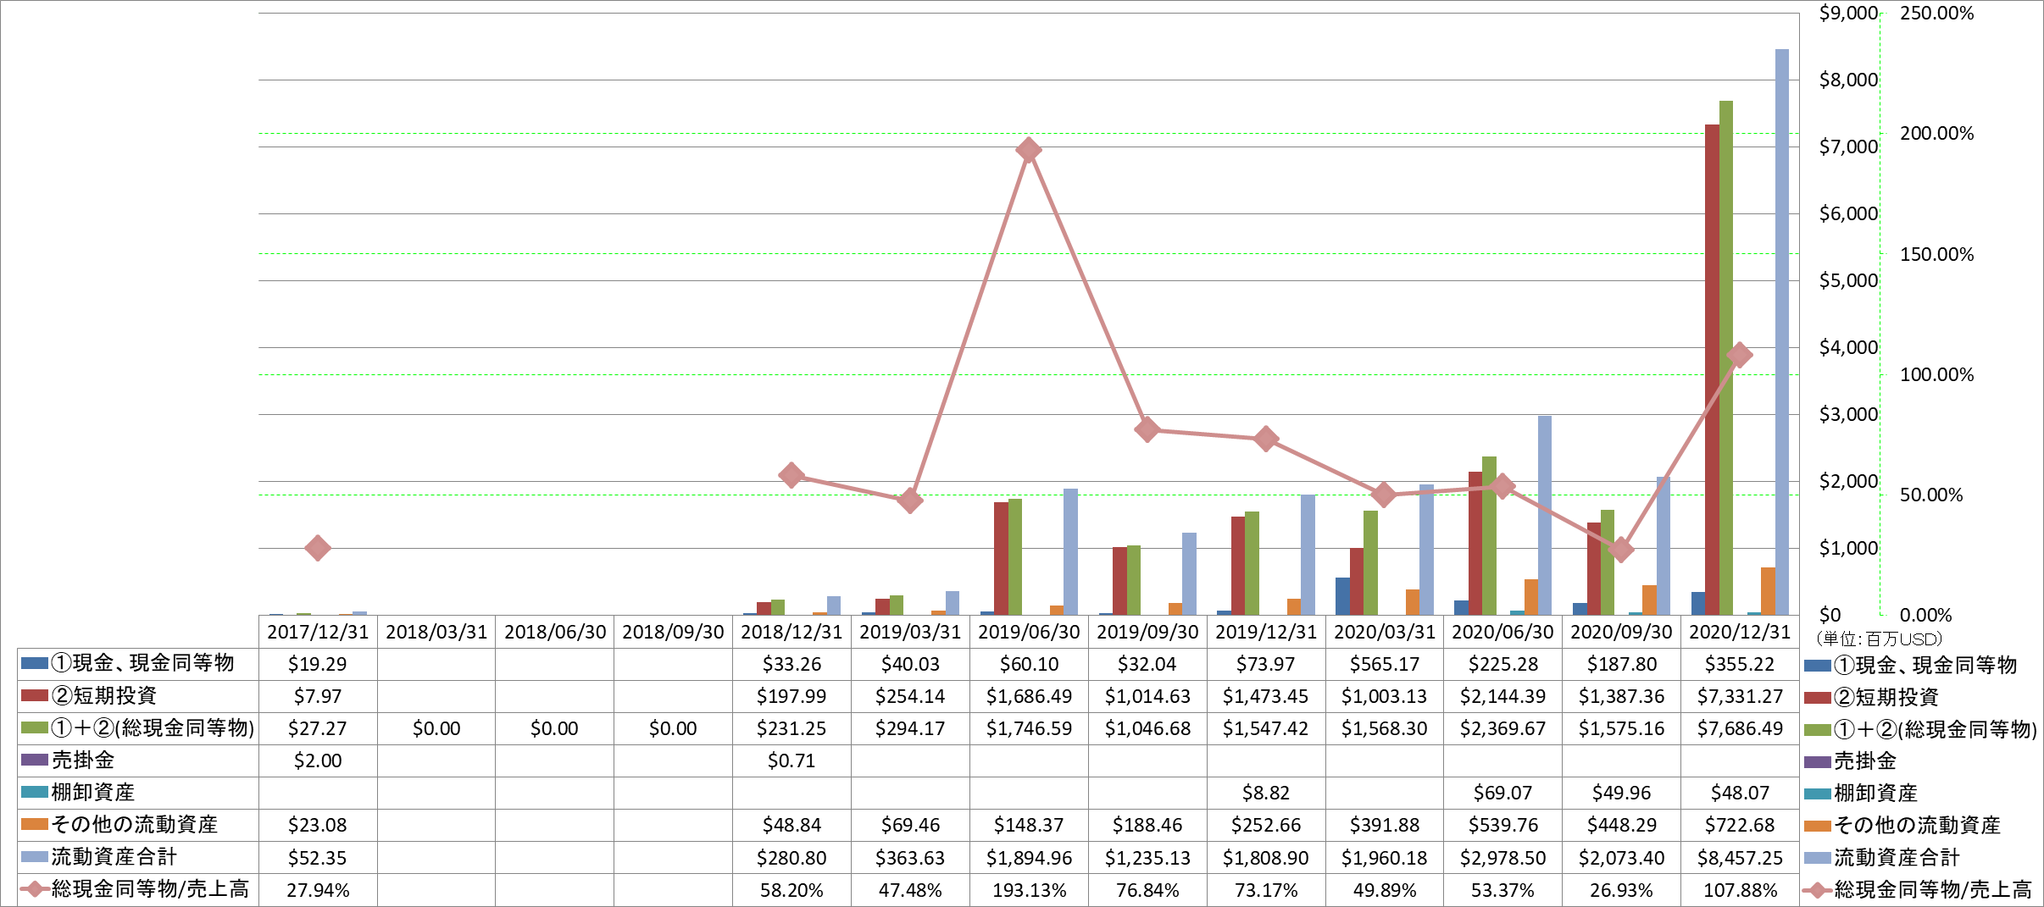Image resolution: width=2044 pixels, height=907 pixels.
Task: Click the 2020/06/30 date column header
Action: [1502, 632]
